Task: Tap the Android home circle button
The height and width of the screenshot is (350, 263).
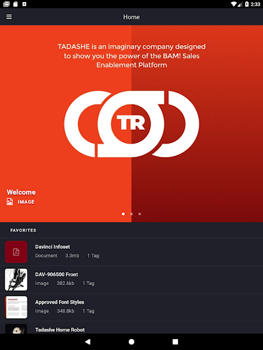Action: pyautogui.click(x=131, y=342)
